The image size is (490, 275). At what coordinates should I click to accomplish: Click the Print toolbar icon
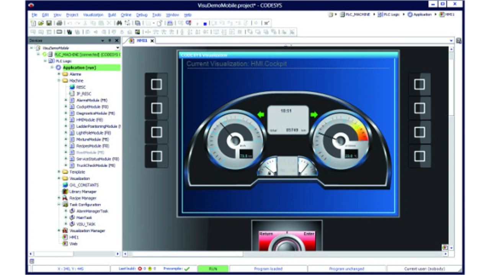[x=59, y=23]
